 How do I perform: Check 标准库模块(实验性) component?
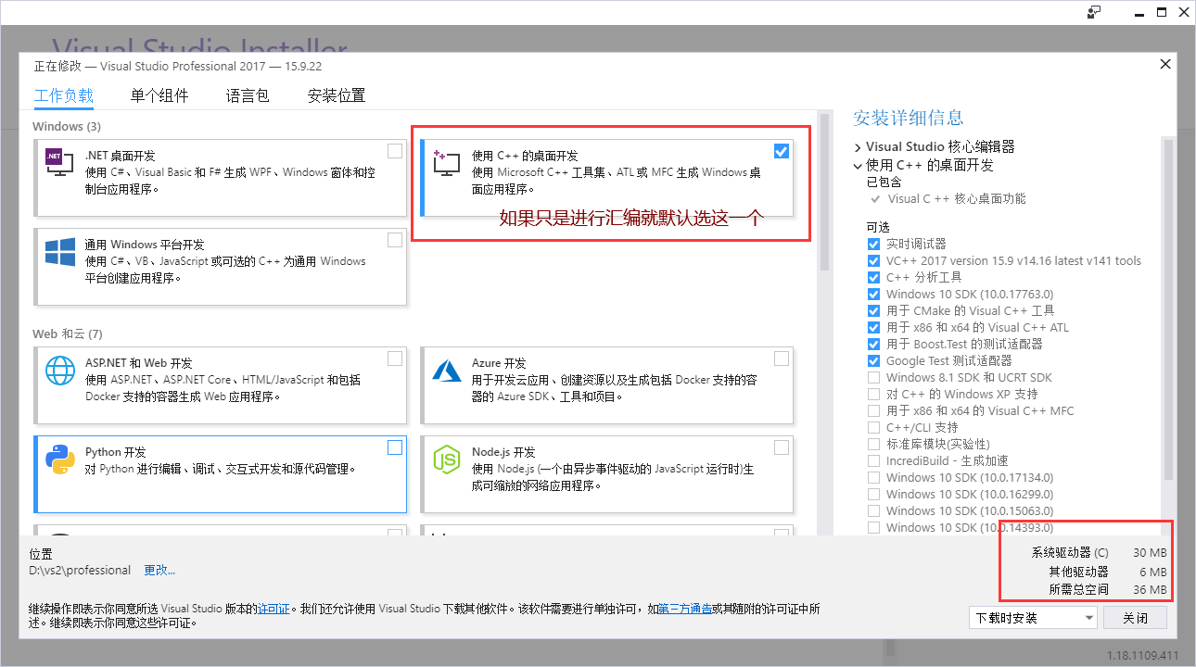pyautogui.click(x=873, y=444)
